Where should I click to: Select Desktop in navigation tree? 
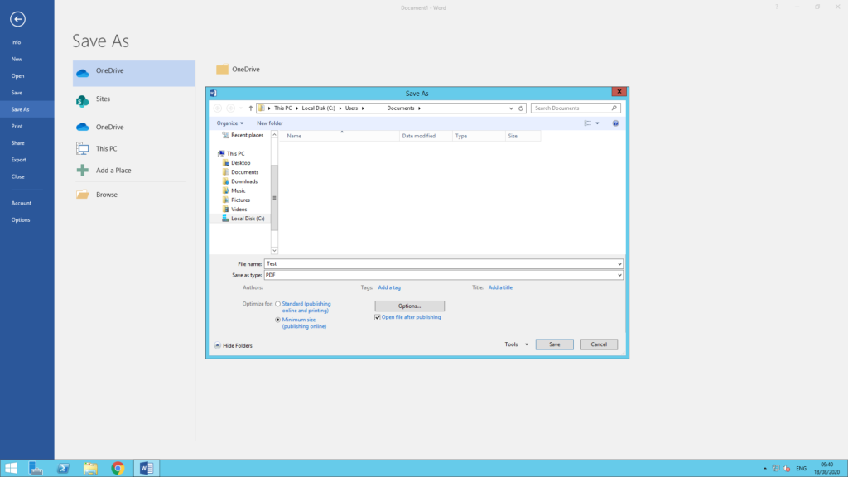click(x=241, y=163)
